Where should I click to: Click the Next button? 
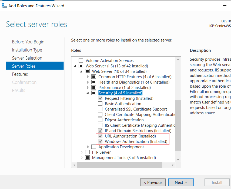tap(181, 182)
